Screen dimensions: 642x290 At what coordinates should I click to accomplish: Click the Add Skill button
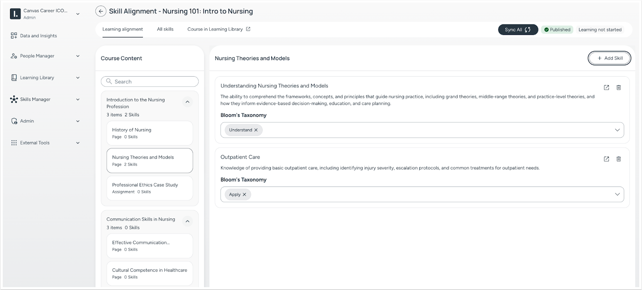tap(609, 58)
